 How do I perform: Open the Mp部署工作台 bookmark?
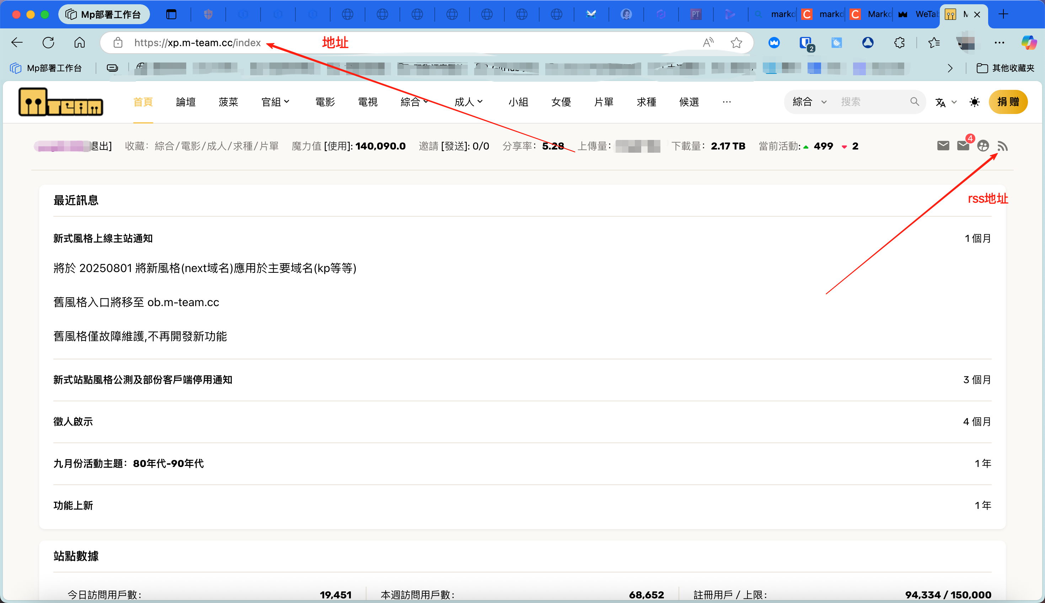[x=45, y=68]
